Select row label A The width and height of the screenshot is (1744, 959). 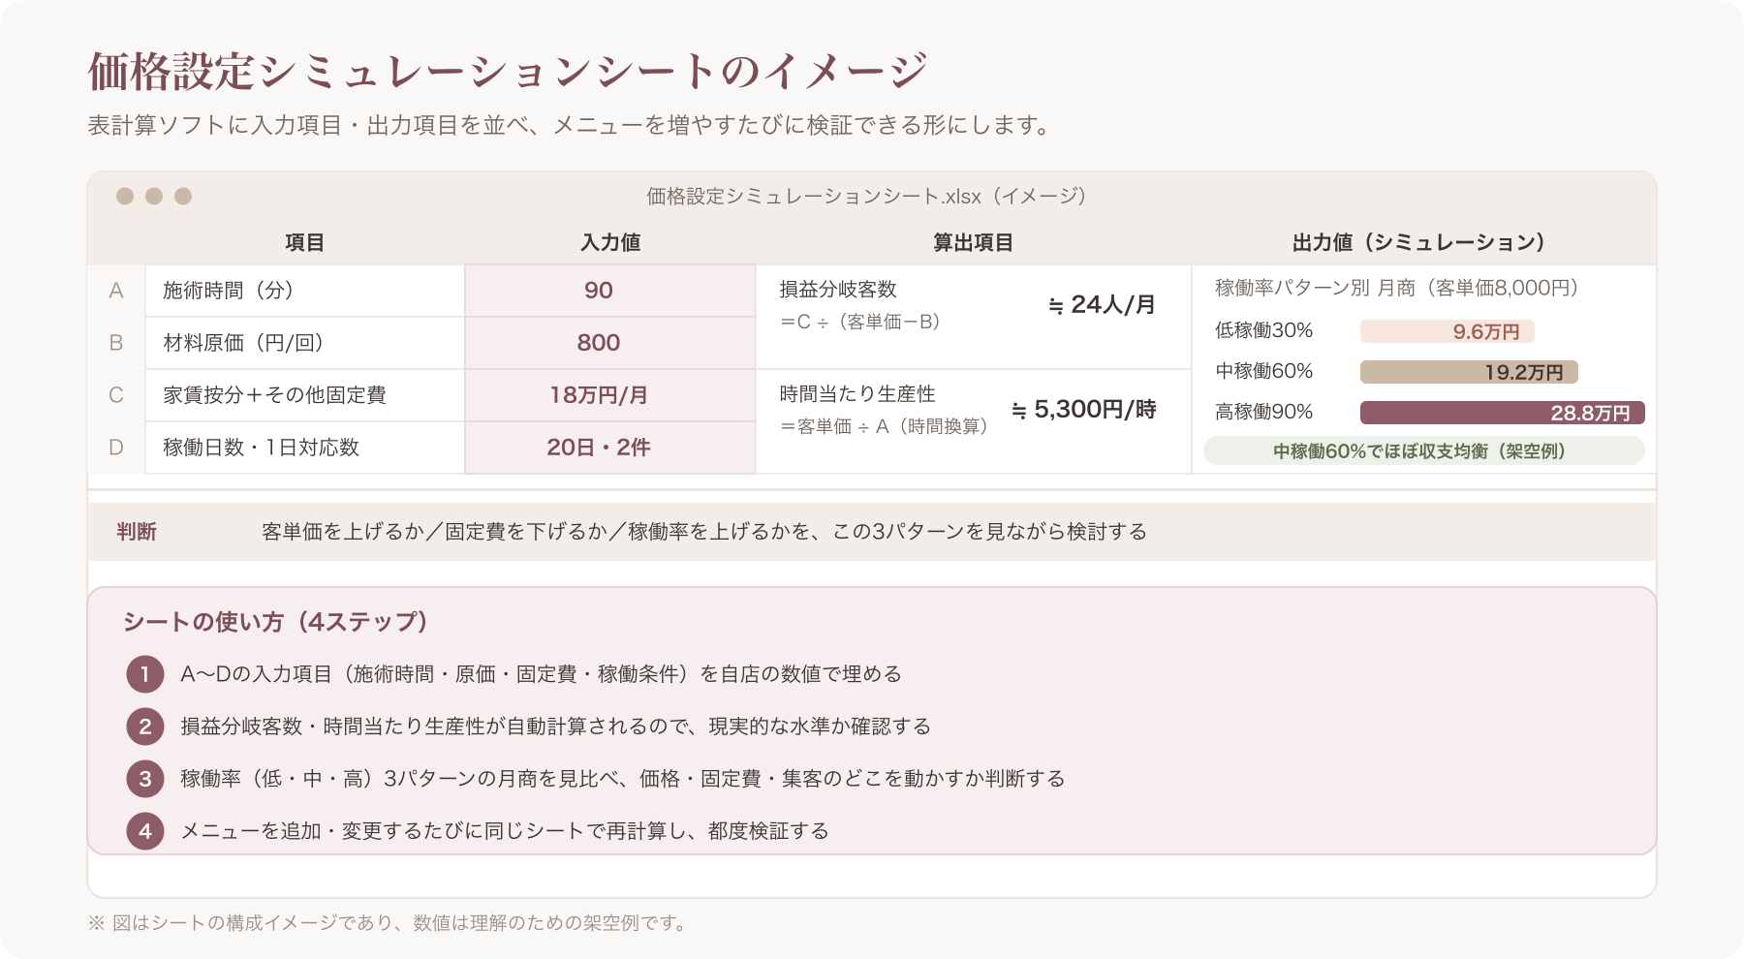coord(116,291)
